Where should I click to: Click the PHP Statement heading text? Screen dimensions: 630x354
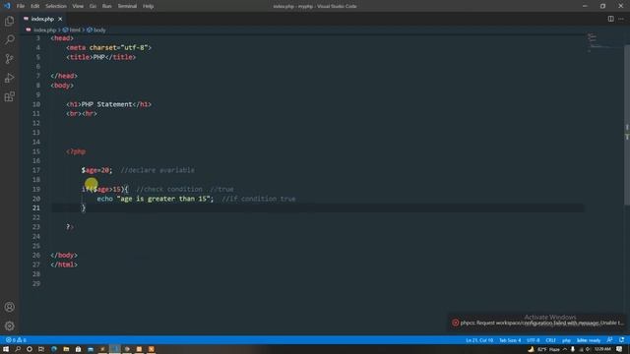pyautogui.click(x=106, y=104)
